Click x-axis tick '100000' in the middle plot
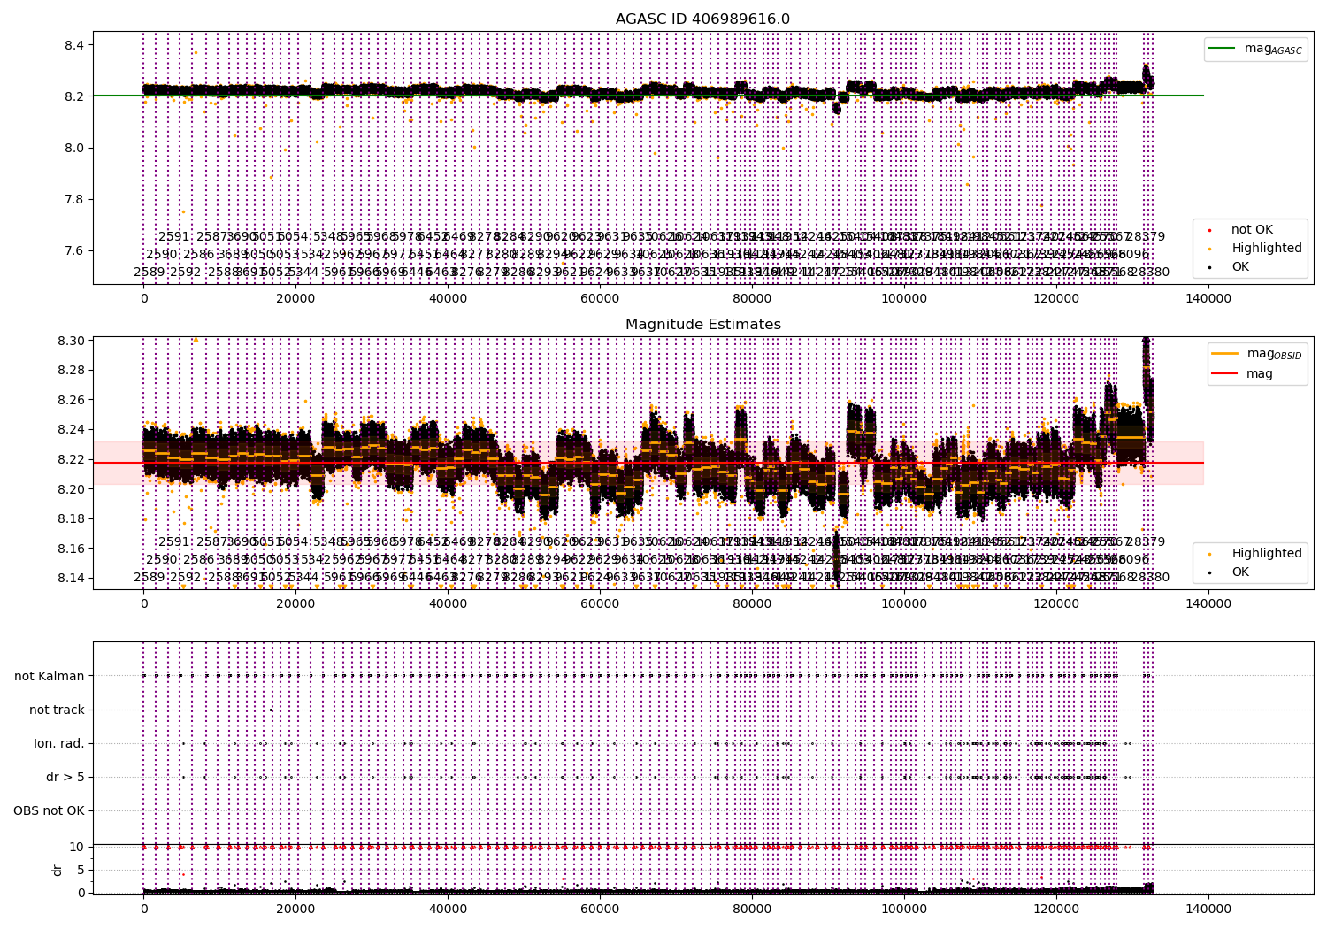 click(904, 603)
